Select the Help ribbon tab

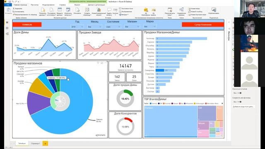(x=63, y=5)
